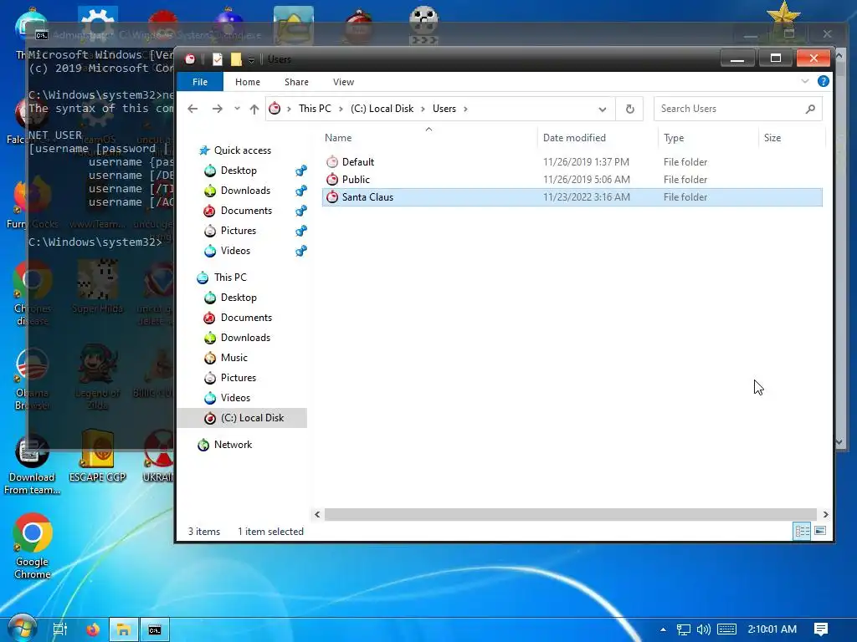Image resolution: width=857 pixels, height=642 pixels.
Task: Select the Santa Claus folder
Action: point(572,197)
